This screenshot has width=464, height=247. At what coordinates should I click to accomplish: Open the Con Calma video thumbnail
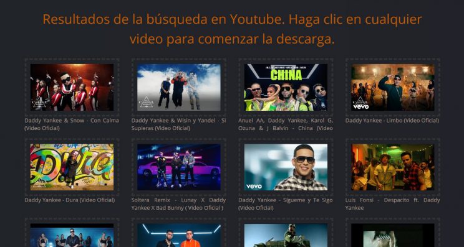point(72,87)
